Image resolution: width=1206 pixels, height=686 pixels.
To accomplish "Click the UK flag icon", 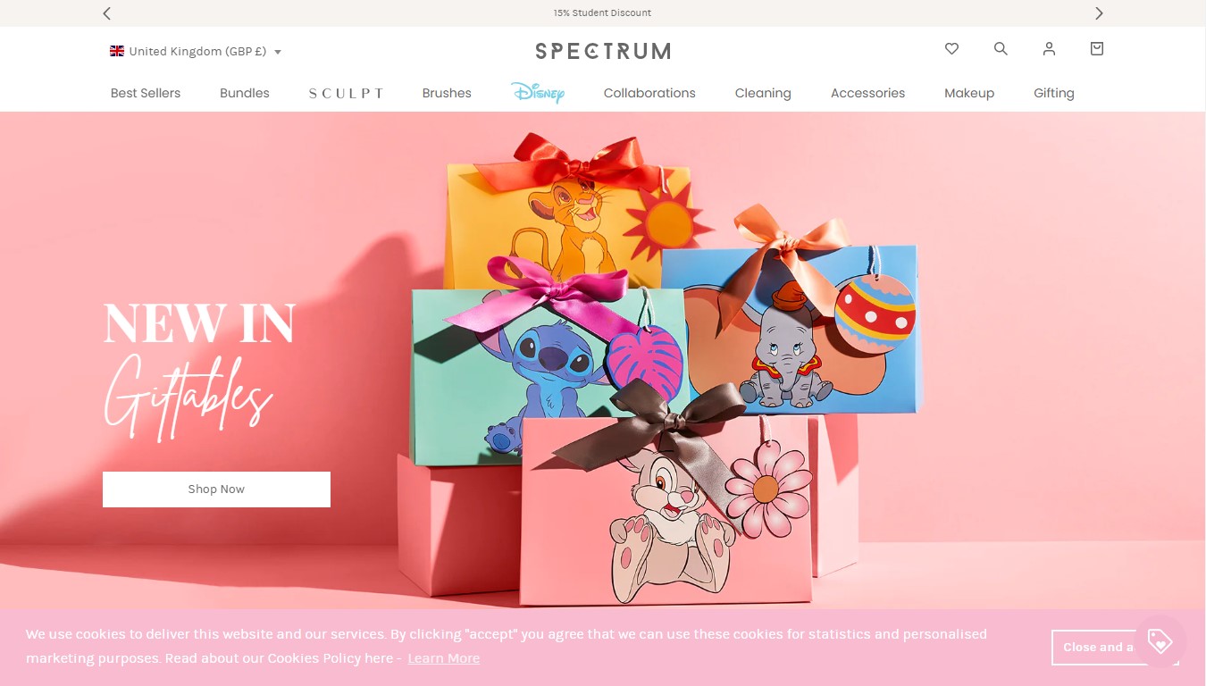I will click(117, 51).
